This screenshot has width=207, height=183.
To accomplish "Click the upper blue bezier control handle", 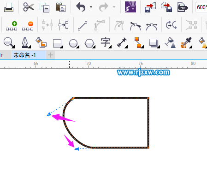I will coord(49,114).
